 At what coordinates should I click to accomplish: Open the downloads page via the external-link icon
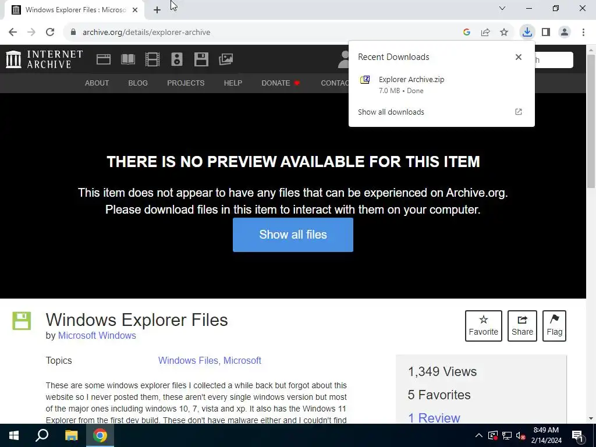pyautogui.click(x=519, y=112)
